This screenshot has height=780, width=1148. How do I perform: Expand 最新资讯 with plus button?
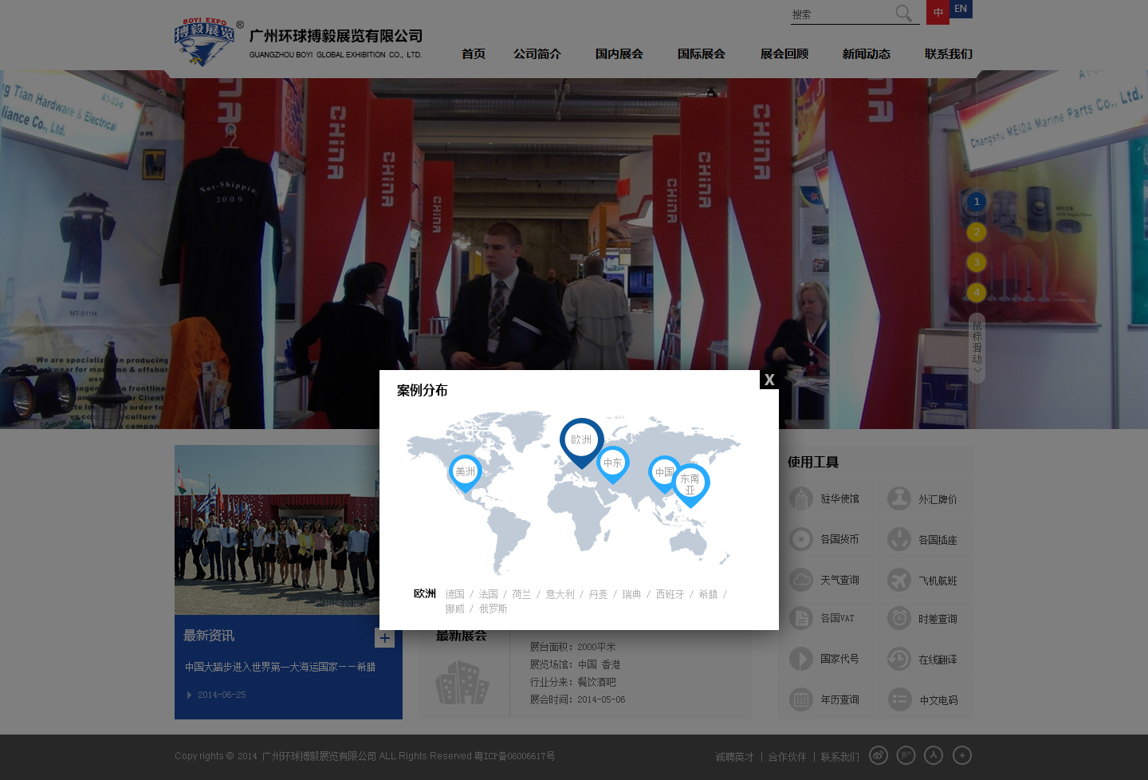coord(384,638)
